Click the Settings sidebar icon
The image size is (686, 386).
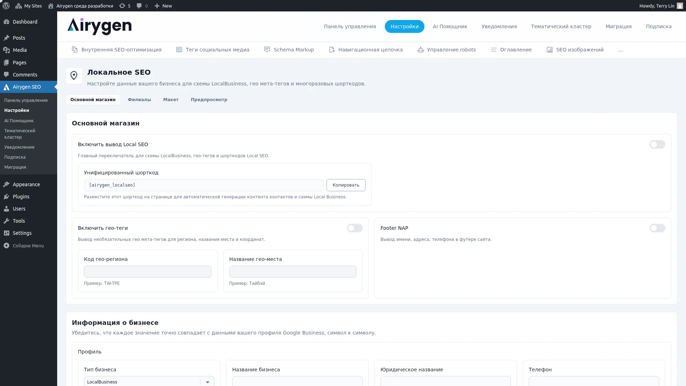pos(6,233)
